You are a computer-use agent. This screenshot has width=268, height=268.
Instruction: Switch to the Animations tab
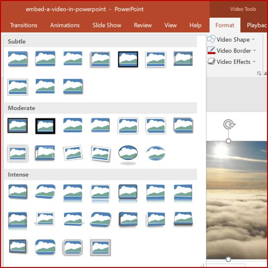(65, 25)
